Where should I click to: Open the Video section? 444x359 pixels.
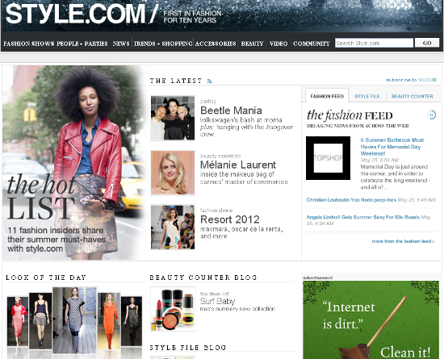coord(279,44)
